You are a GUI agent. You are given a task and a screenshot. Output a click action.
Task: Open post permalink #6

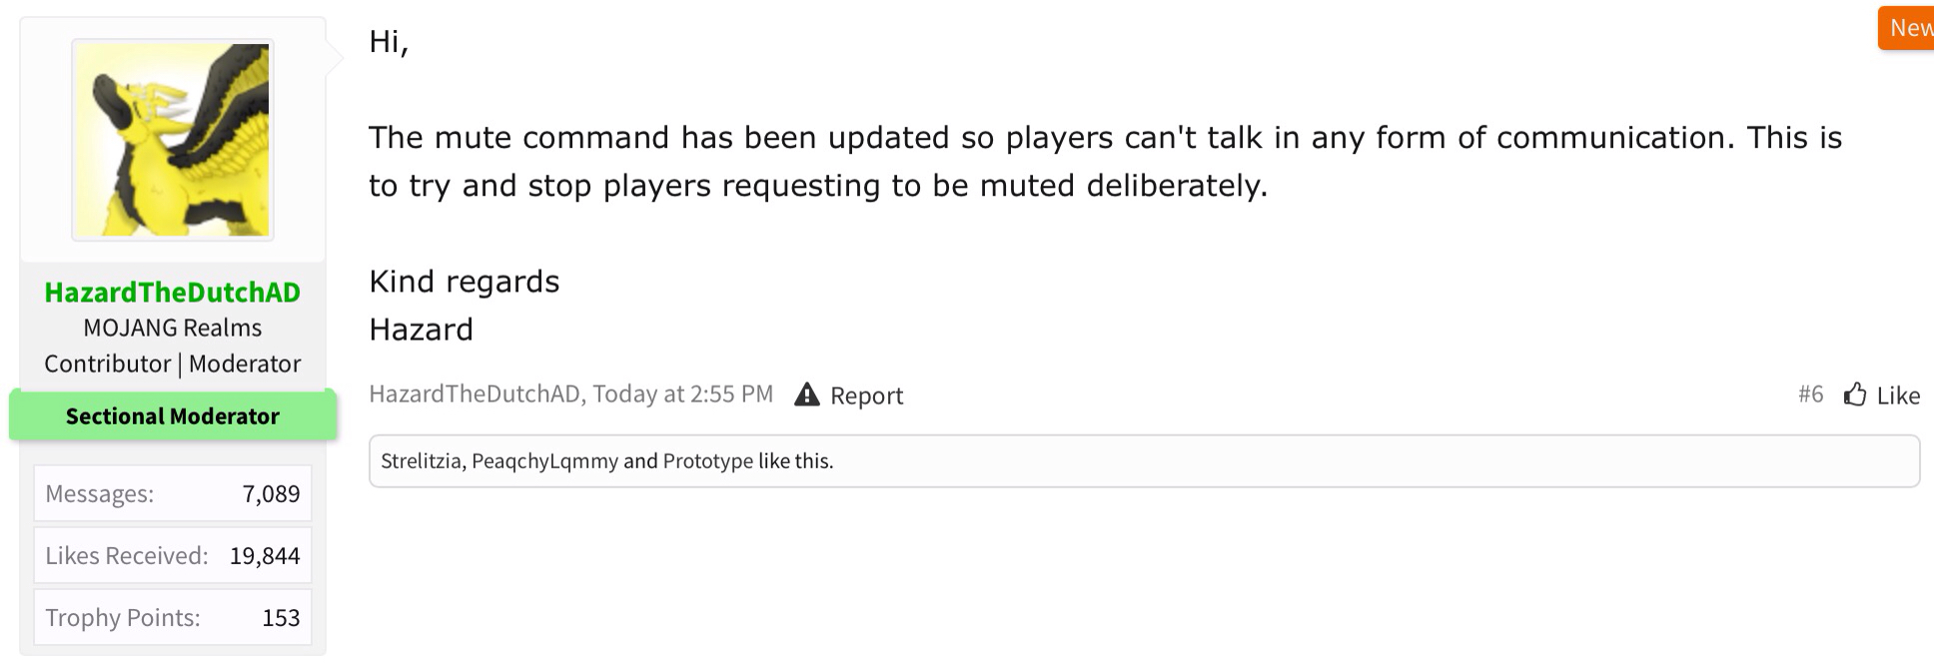tap(1810, 394)
